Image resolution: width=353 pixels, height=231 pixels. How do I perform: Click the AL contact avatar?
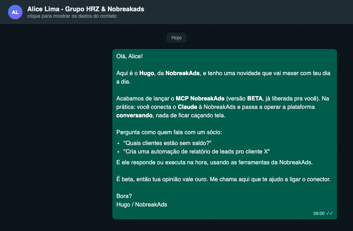click(x=15, y=12)
